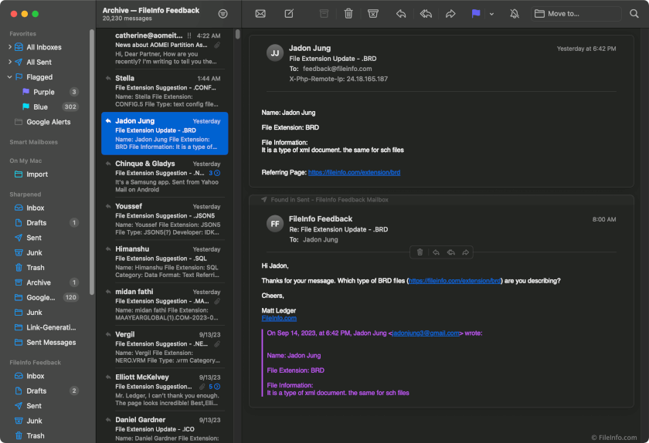The width and height of the screenshot is (649, 443).
Task: Open email from catherine@aomeit…
Action: tap(165, 48)
